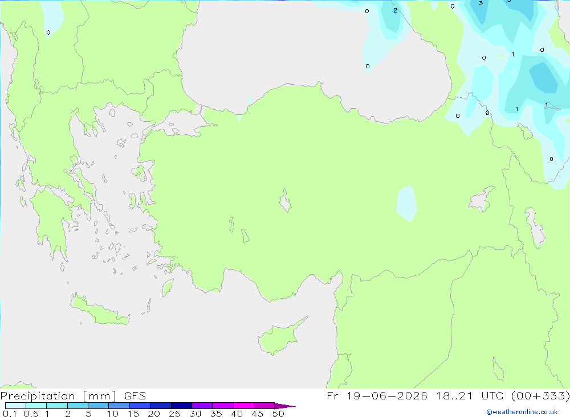Click the "35" legend scale label
This screenshot has height=417, width=570.
click(216, 414)
